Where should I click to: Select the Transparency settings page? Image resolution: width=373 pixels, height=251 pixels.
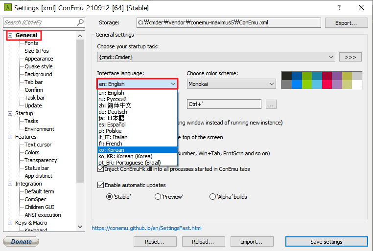coord(41,160)
